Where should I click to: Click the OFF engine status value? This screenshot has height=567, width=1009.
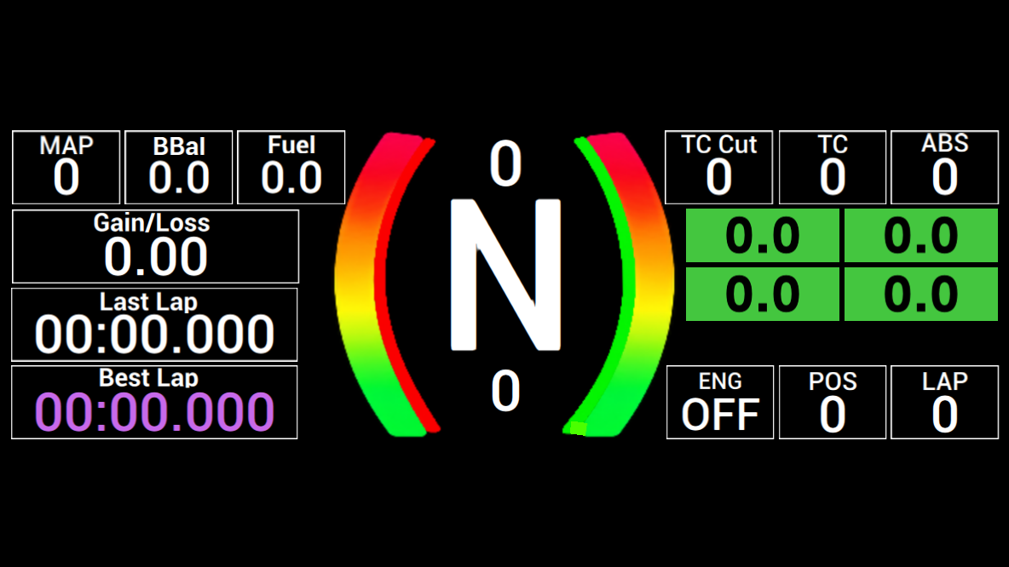point(720,415)
